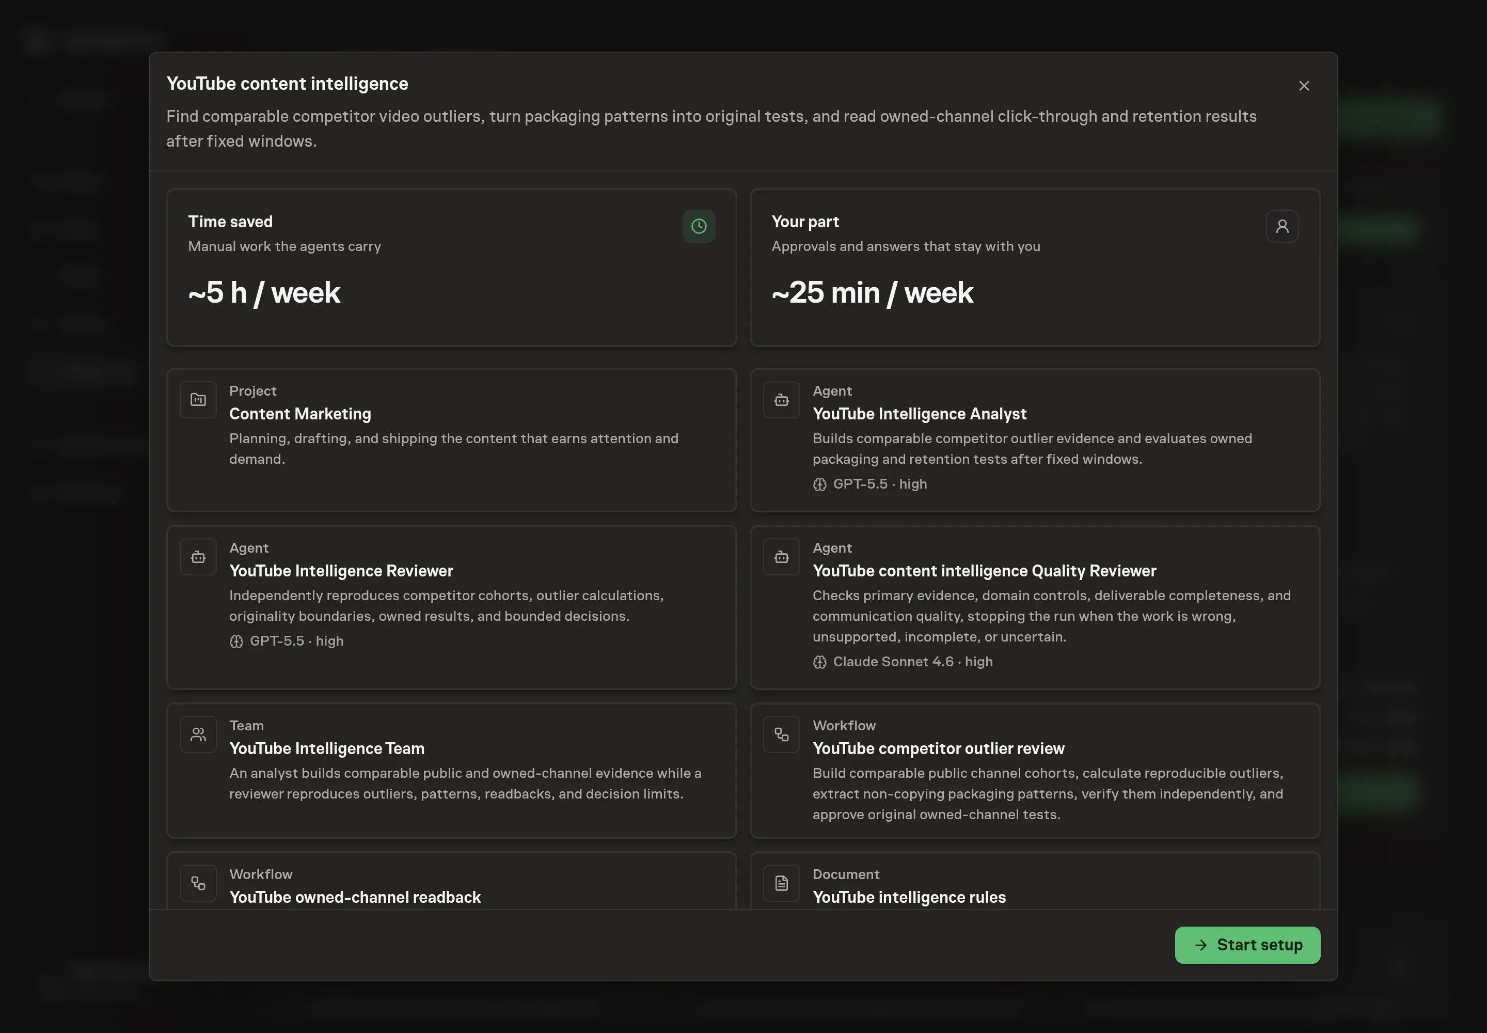Click the brain icon in the Intelligence Analyst card

(x=819, y=485)
